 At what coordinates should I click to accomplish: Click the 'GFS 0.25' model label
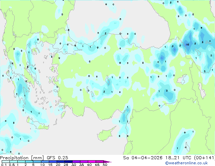pyautogui.click(x=57, y=158)
